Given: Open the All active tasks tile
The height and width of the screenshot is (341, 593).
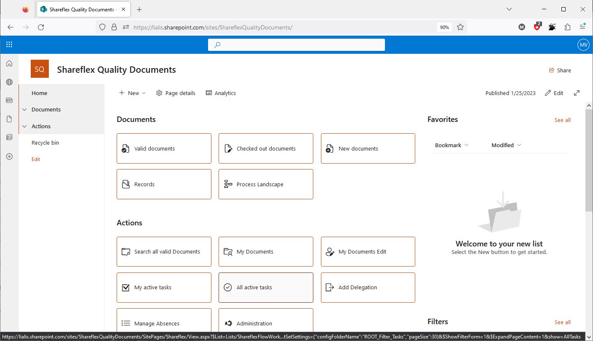Looking at the screenshot, I should pos(266,288).
